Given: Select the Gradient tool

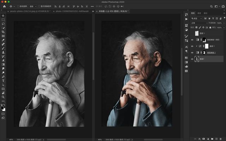Looking at the screenshot, I should point(3,65).
